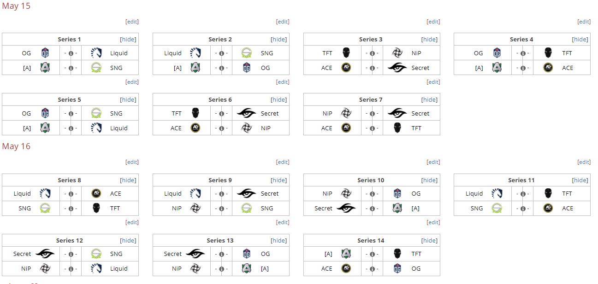Collapse Series 10 using hide link

coord(430,180)
